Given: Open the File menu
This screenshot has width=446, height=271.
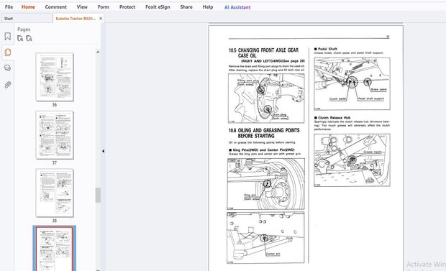Looking at the screenshot, I should [x=9, y=6].
